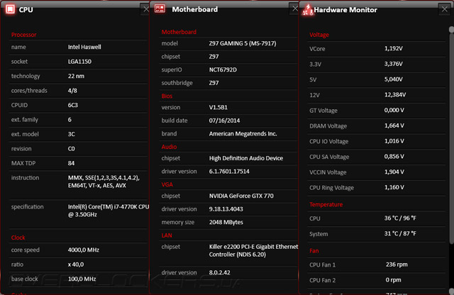The width and height of the screenshot is (454, 295).
Task: Select audio driver version '6.1.7601.17514'
Action: click(x=229, y=172)
